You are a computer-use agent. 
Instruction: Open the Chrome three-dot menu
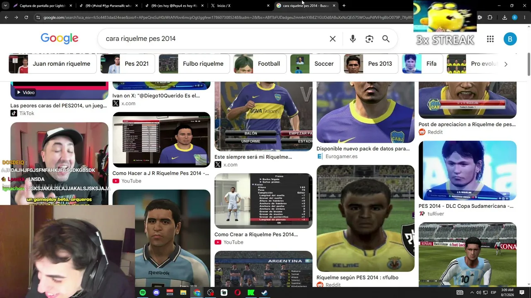coord(525,17)
